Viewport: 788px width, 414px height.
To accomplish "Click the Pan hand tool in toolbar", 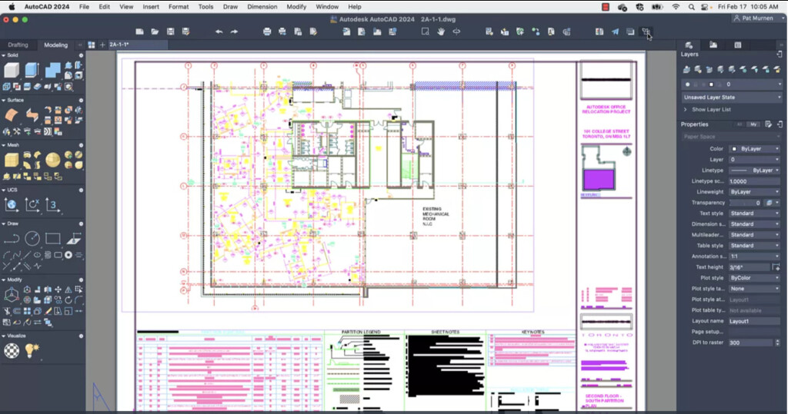I will (x=441, y=31).
